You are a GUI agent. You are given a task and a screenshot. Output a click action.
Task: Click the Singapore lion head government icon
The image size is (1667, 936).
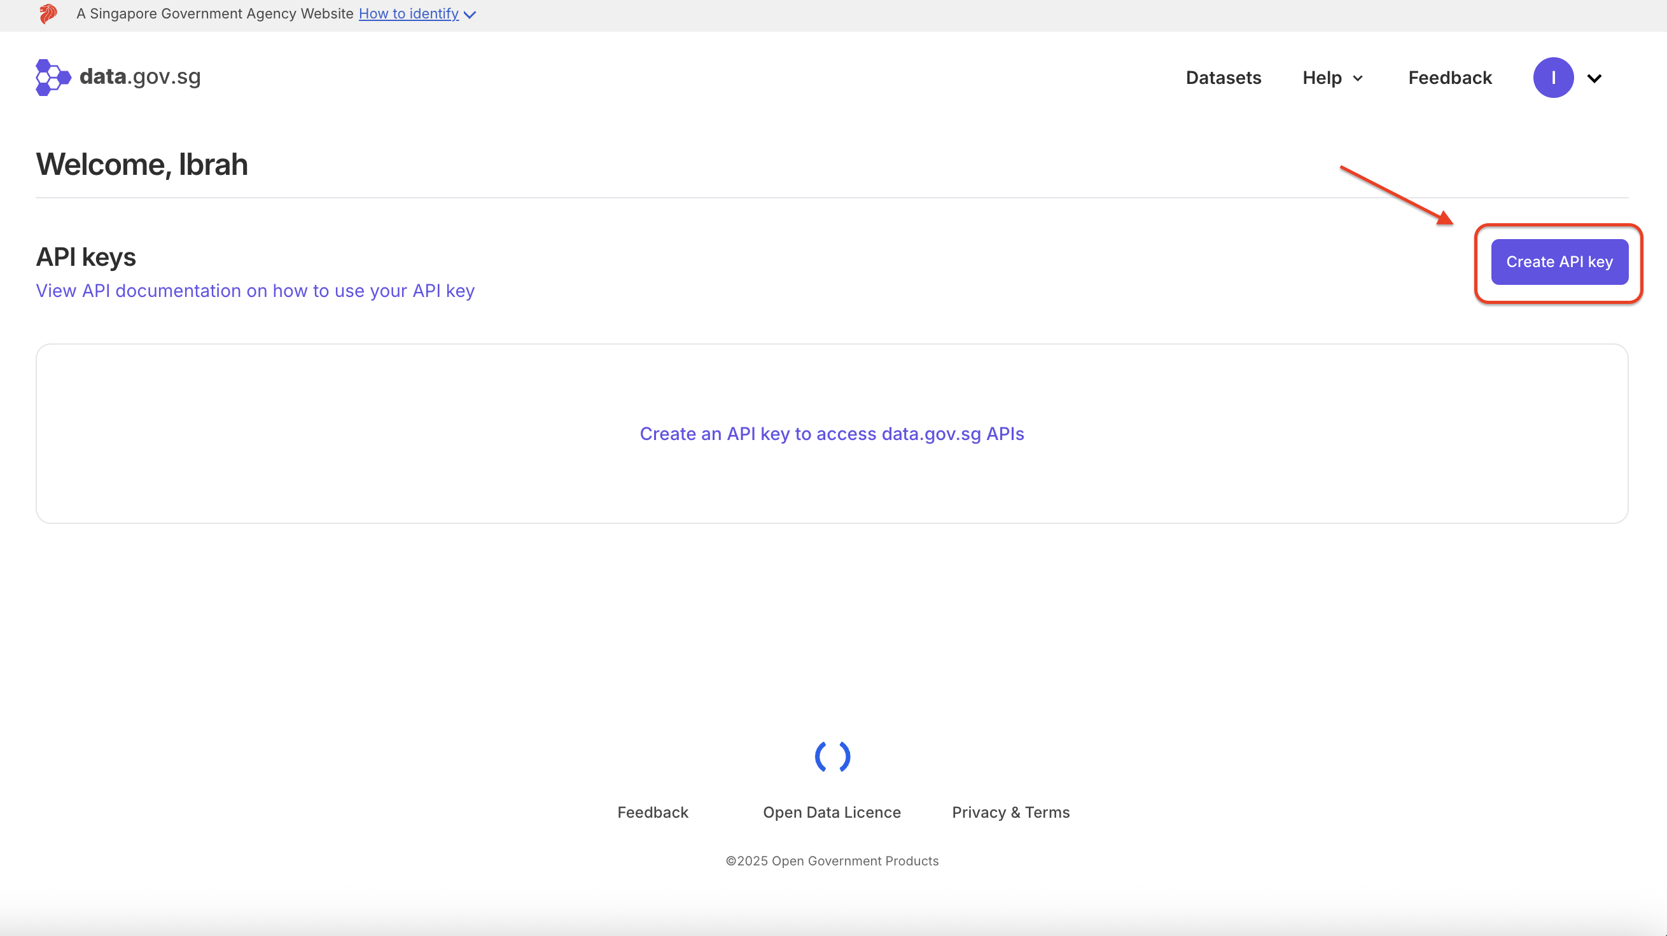click(x=48, y=13)
